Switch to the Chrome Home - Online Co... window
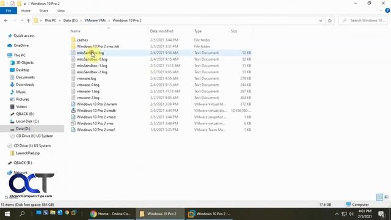This screenshot has width=391, height=220. [111, 214]
